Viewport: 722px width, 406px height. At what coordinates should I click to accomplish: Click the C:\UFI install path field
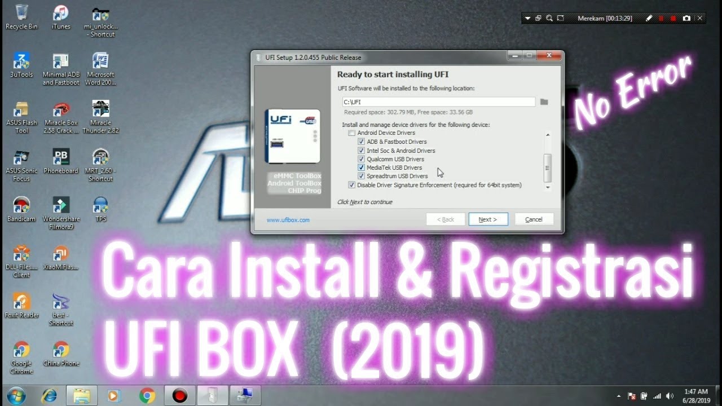pos(438,102)
